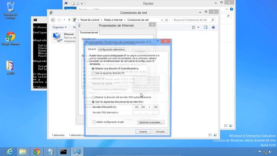This screenshot has width=277, height=156.
Task: Close the Propiedades de Ethernet dialog
Action: tap(152, 25)
